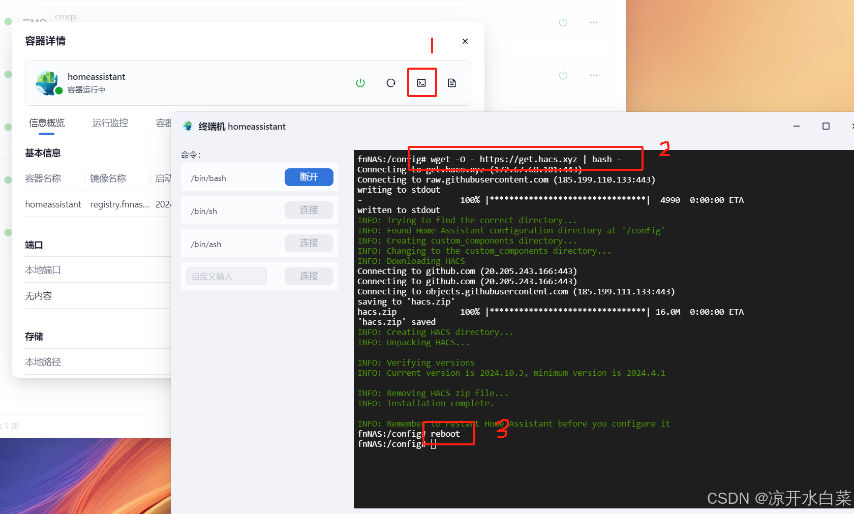The height and width of the screenshot is (514, 854).
Task: Click the 本地路径 label
Action: [x=43, y=362]
